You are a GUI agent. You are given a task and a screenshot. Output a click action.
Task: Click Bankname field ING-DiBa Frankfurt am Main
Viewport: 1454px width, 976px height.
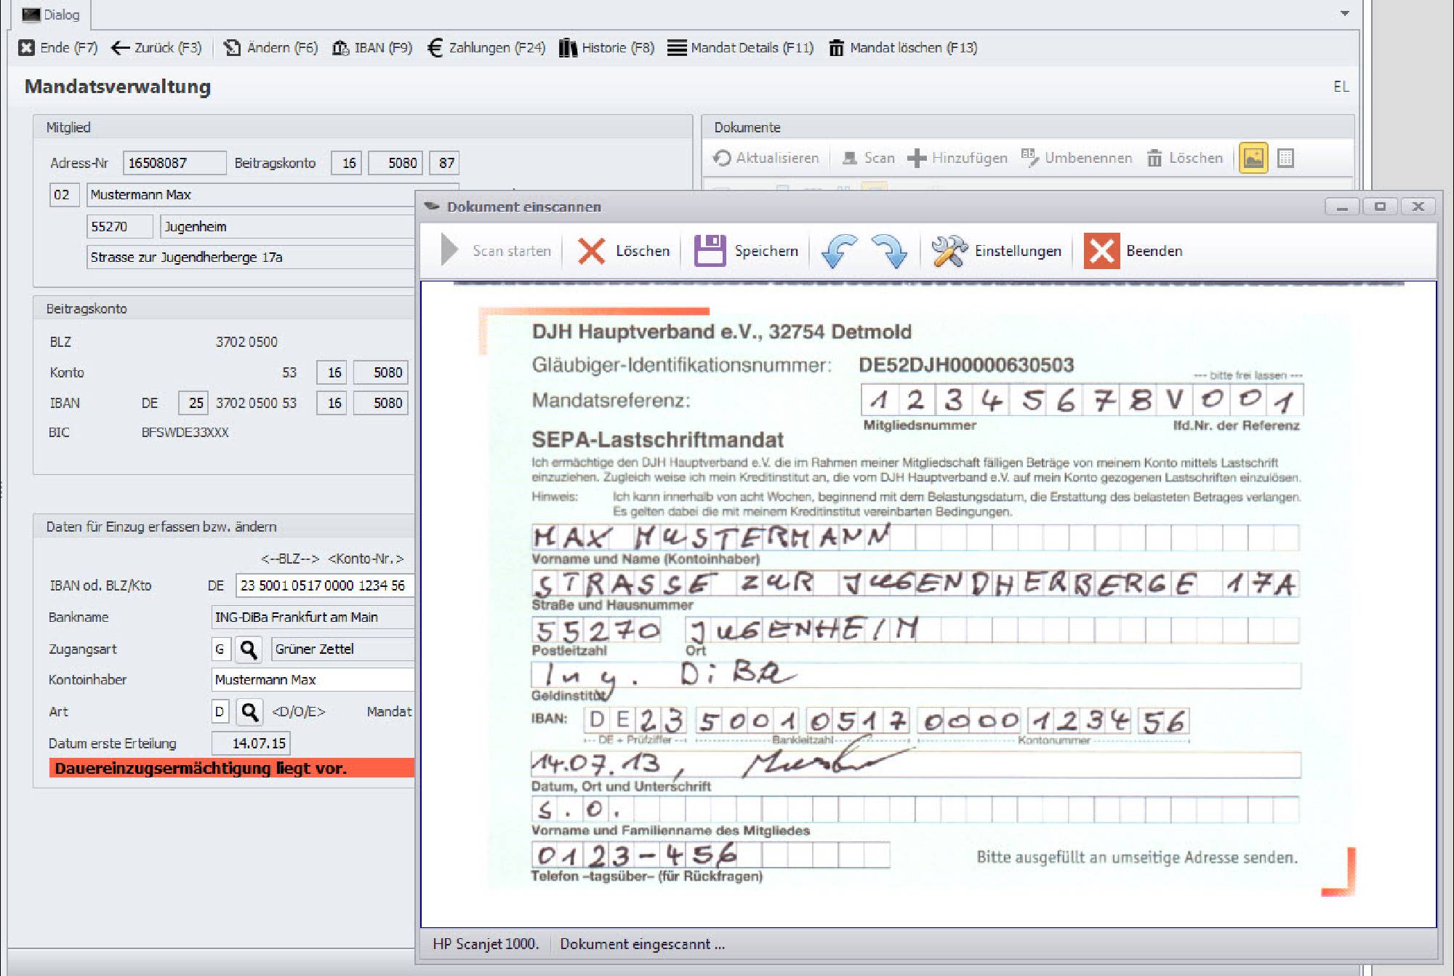pyautogui.click(x=313, y=617)
